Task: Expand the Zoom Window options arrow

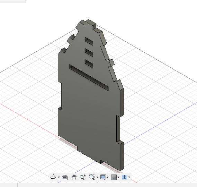Action: (97, 177)
